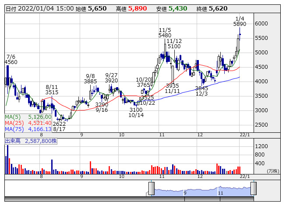Click the 2500 price axis label
The width and height of the screenshot is (286, 206).
pyautogui.click(x=261, y=125)
